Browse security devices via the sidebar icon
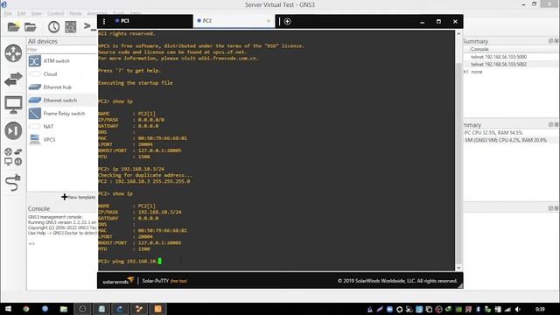The width and height of the screenshot is (560, 315). [x=13, y=130]
